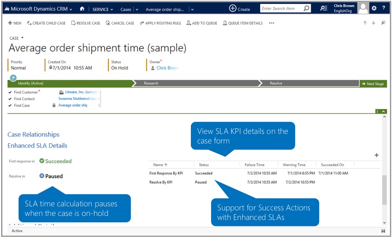Open the settings gear icon
Viewport: 392px width, 237px height.
pos(374,8)
